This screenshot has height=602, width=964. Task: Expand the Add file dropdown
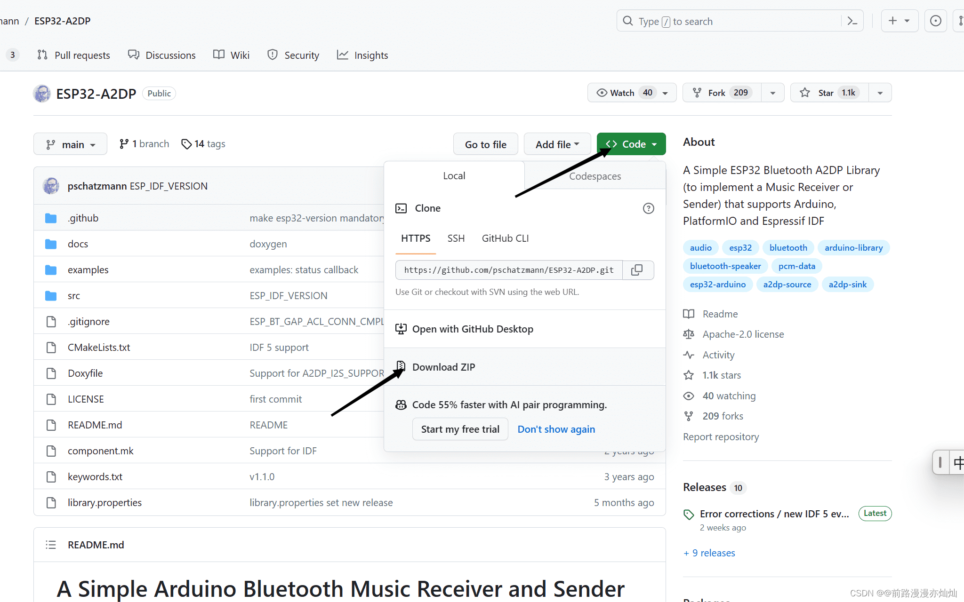click(557, 144)
